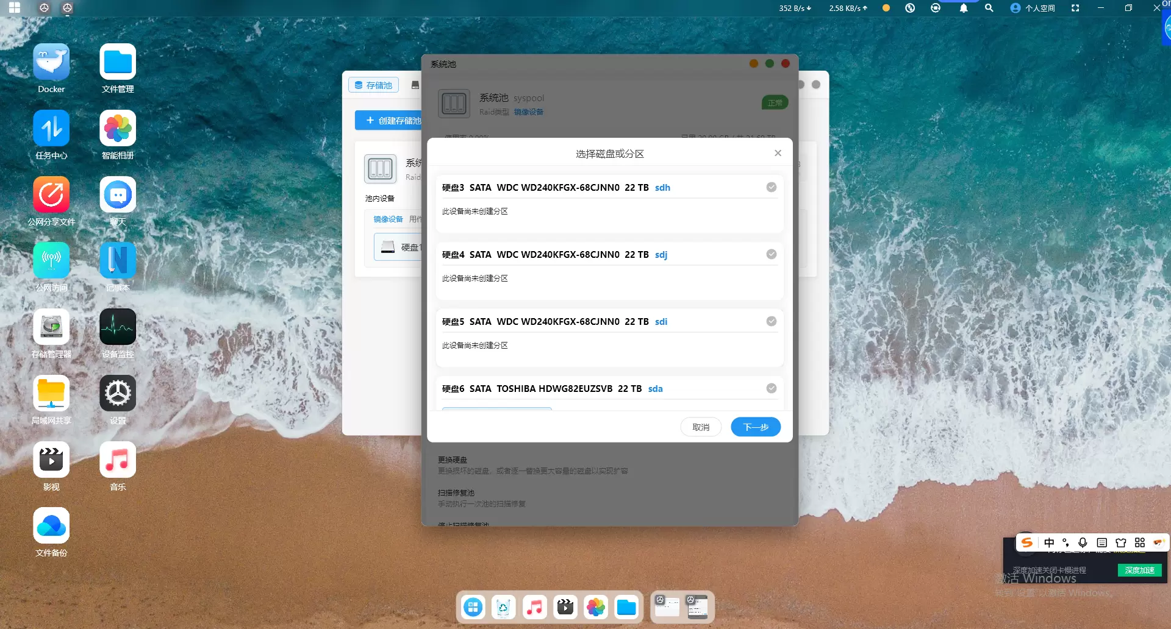Screen dimensions: 1171x629
Task: Close the 选择磁盘或分区 dialog
Action: point(778,153)
